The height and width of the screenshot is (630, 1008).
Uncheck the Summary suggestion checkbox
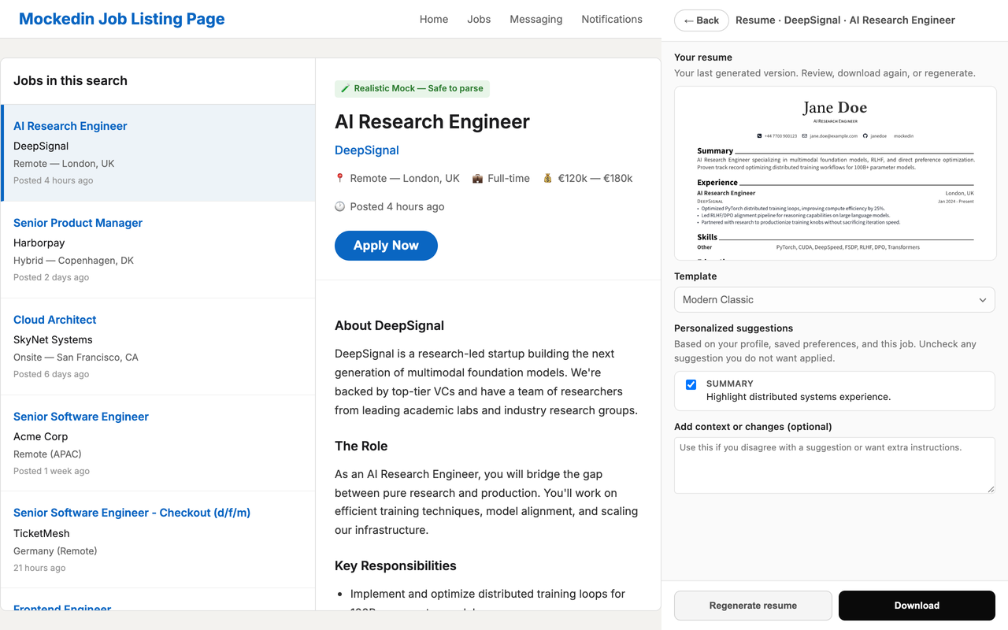[691, 385]
